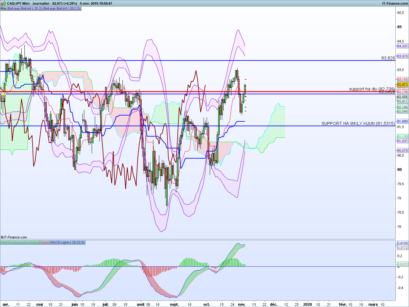Viewport: 409px width, 307px height.
Task: Click the 0,0427 histogram value tag
Action: (x=402, y=264)
